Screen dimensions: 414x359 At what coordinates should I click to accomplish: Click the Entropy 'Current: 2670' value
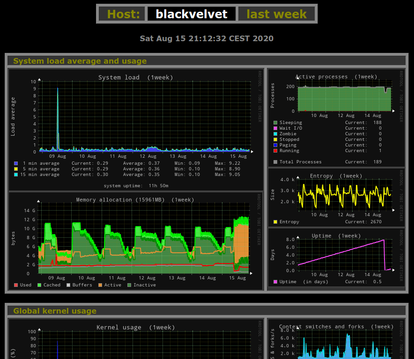coord(363,222)
